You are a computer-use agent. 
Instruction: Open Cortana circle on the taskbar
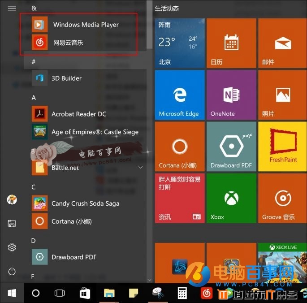36,293
